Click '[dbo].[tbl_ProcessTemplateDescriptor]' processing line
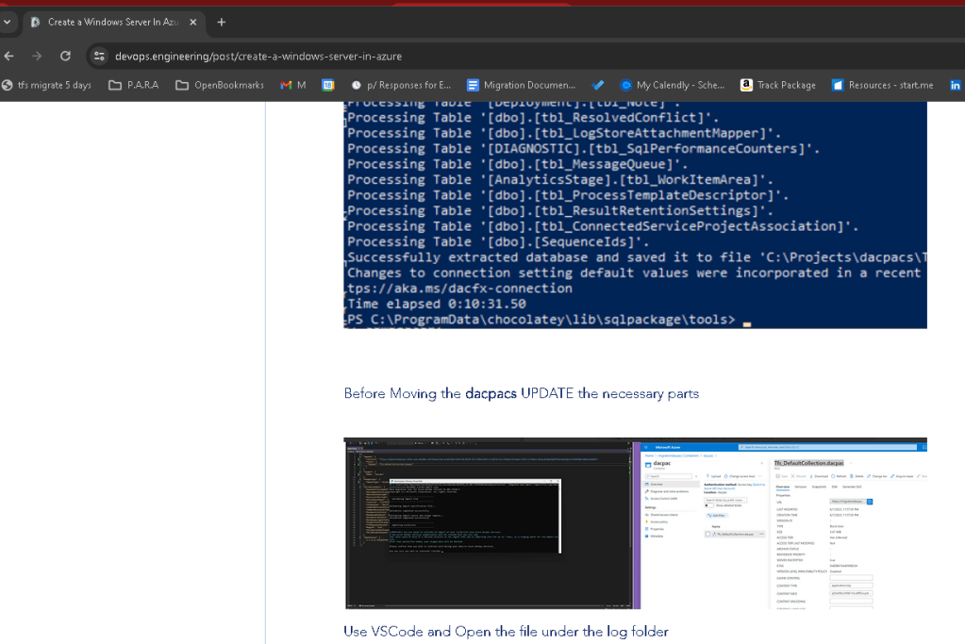 click(568, 195)
